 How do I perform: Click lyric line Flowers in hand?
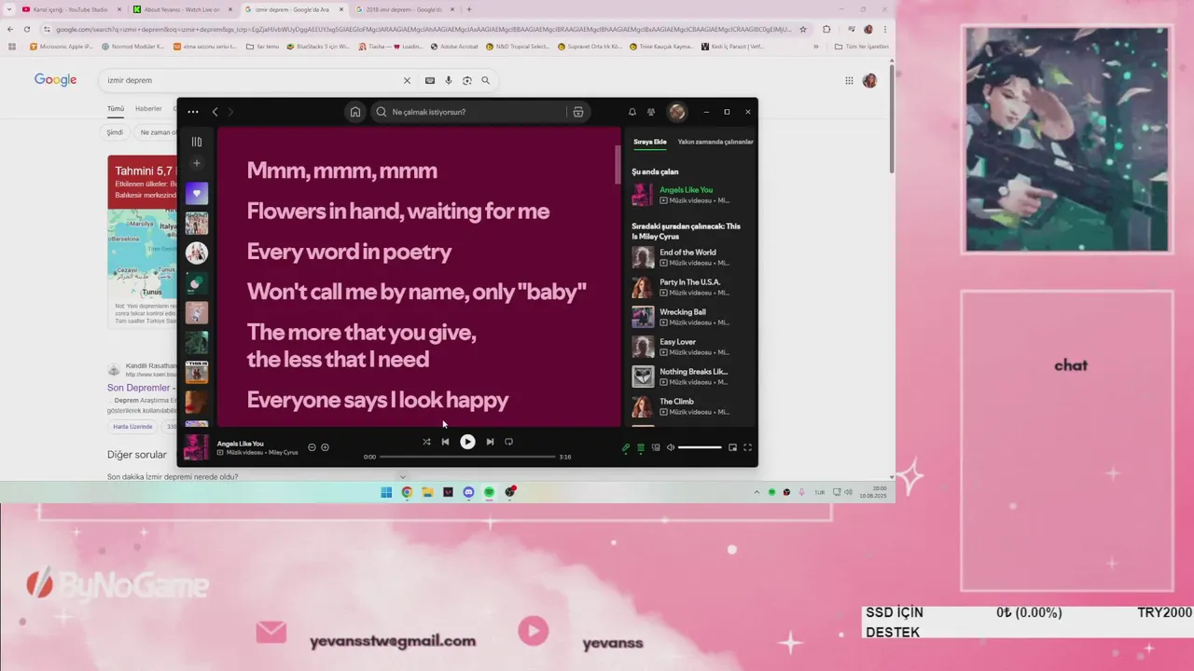coord(398,212)
